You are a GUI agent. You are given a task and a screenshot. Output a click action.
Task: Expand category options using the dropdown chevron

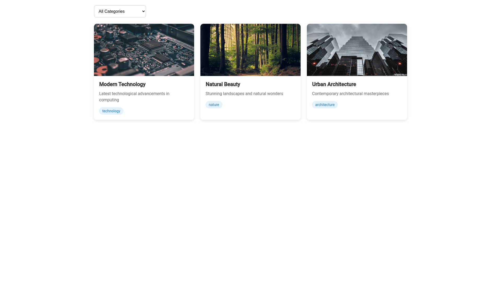pyautogui.click(x=142, y=11)
